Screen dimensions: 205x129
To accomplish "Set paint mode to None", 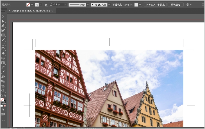I will click(5, 106).
